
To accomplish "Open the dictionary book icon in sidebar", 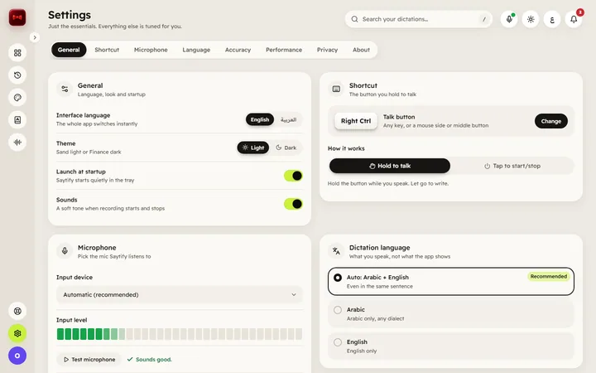I will (17, 120).
